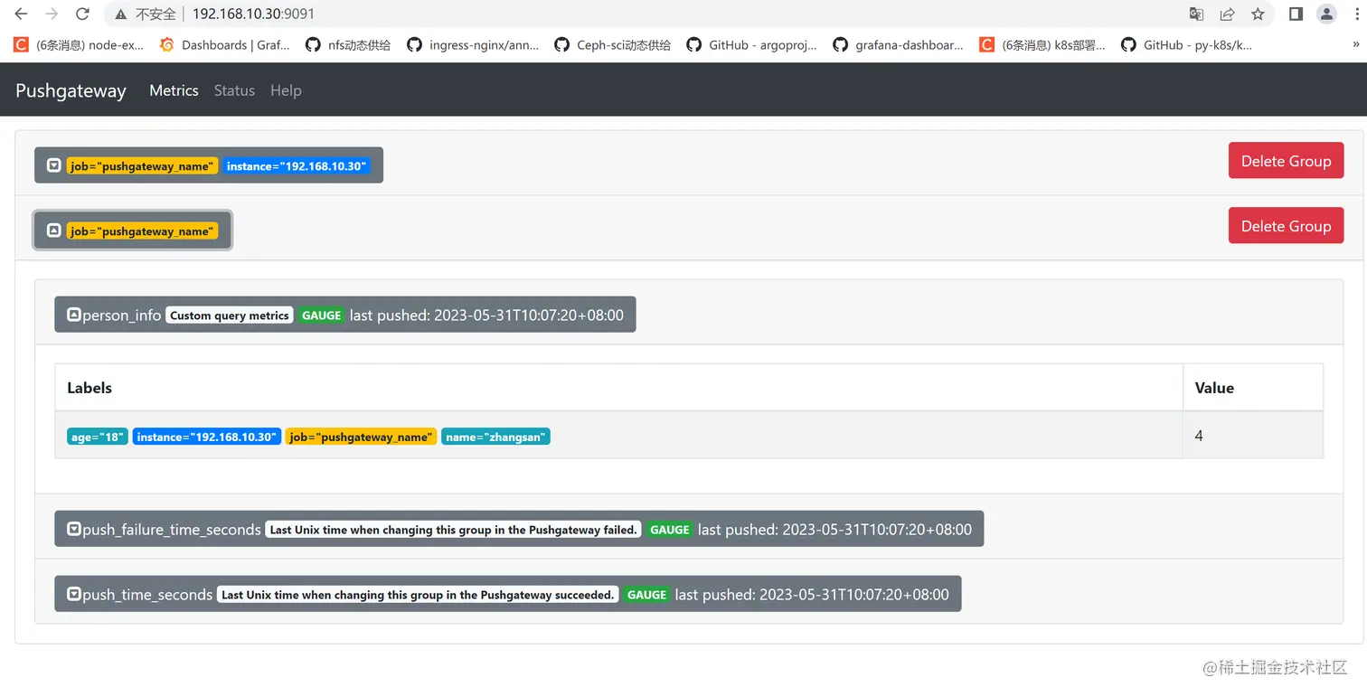Viewport: 1367px width, 696px height.
Task: Select the Metrics nav item
Action: (174, 90)
